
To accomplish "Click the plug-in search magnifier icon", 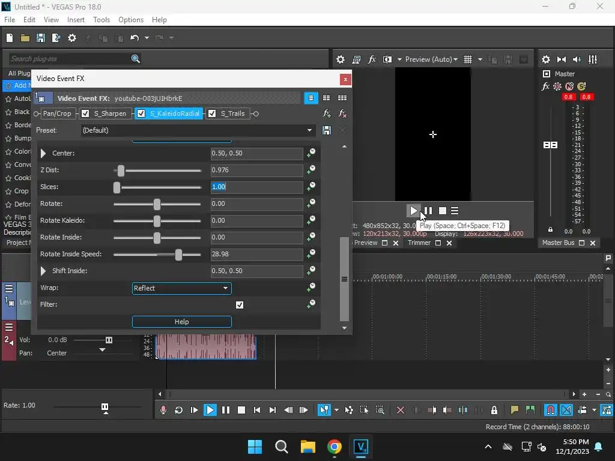I will tap(136, 59).
